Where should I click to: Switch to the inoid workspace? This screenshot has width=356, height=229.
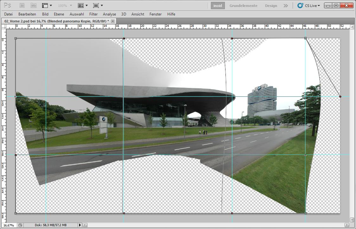coord(218,5)
